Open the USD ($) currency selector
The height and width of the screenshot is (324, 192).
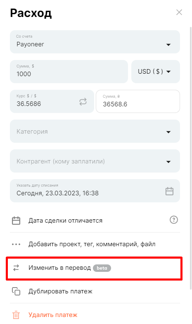click(x=156, y=72)
